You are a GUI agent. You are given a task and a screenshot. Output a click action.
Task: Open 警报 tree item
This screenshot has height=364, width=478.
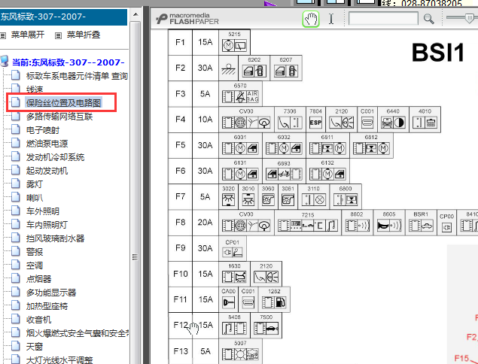(x=35, y=252)
